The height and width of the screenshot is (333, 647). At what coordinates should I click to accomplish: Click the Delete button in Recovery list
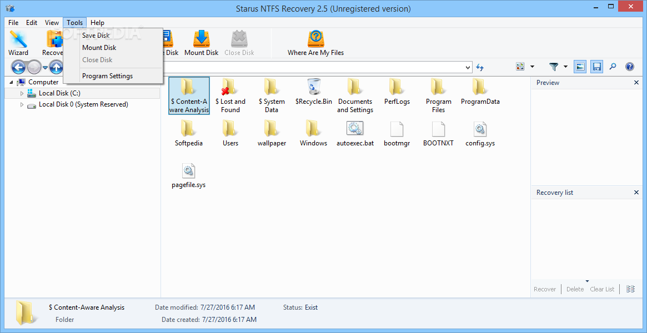pyautogui.click(x=575, y=289)
